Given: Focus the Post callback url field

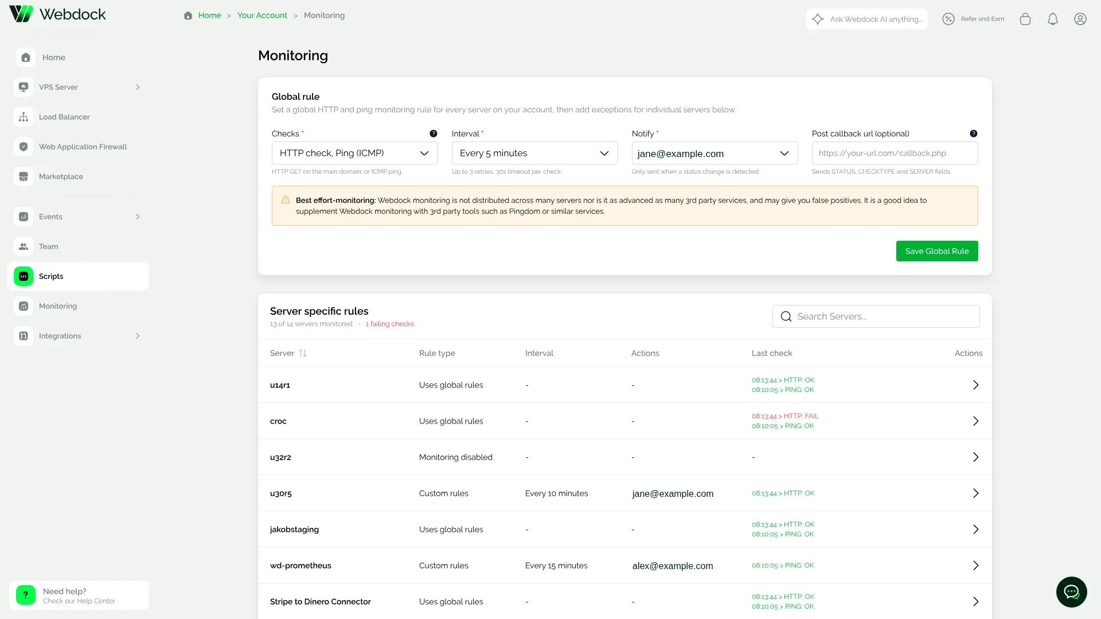Looking at the screenshot, I should point(895,153).
